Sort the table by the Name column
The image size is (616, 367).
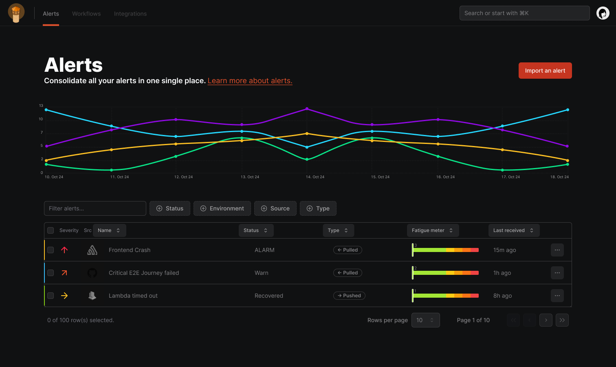tap(109, 230)
